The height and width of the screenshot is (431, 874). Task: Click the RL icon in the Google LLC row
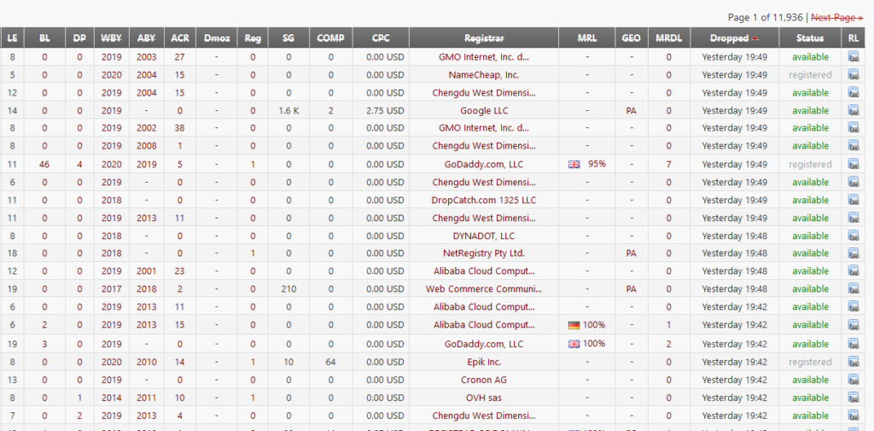pyautogui.click(x=854, y=111)
